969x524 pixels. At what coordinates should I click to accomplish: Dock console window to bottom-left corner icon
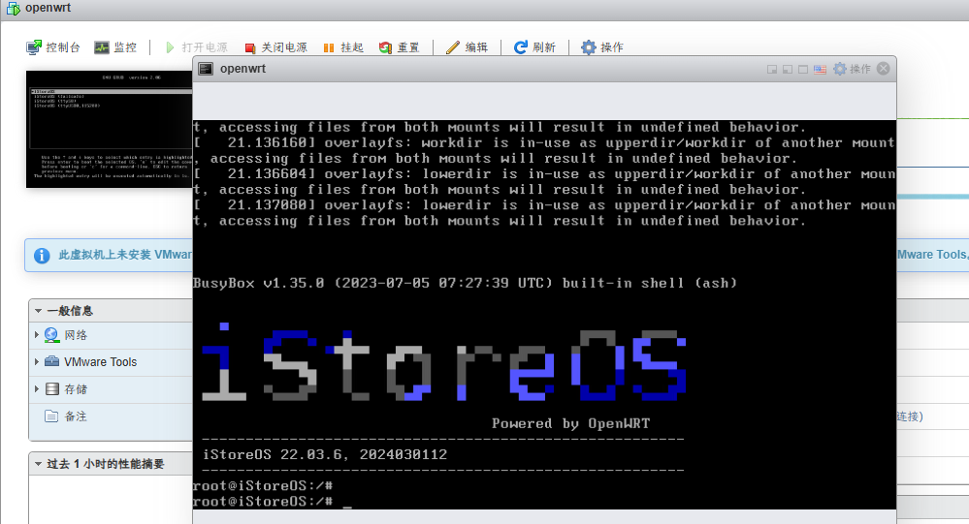tap(788, 69)
